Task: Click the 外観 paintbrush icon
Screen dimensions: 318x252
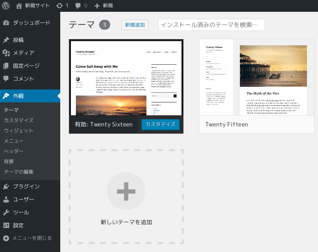Action: (x=6, y=96)
